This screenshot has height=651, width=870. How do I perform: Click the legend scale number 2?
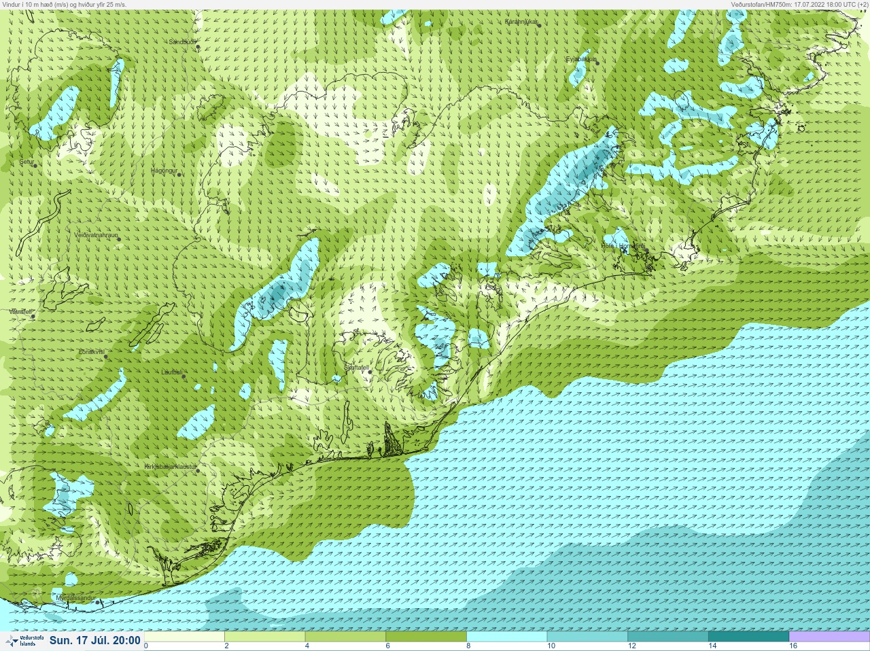[x=227, y=646]
